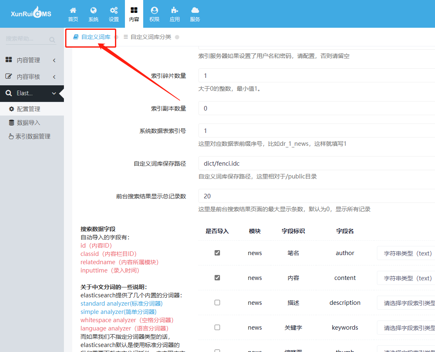The width and height of the screenshot is (435, 352).
Task: Click the 系统数据表索引号 input field
Action: (317, 130)
